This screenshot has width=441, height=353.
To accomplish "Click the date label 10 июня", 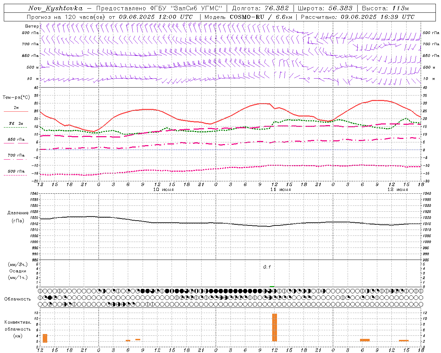I will point(163,190).
